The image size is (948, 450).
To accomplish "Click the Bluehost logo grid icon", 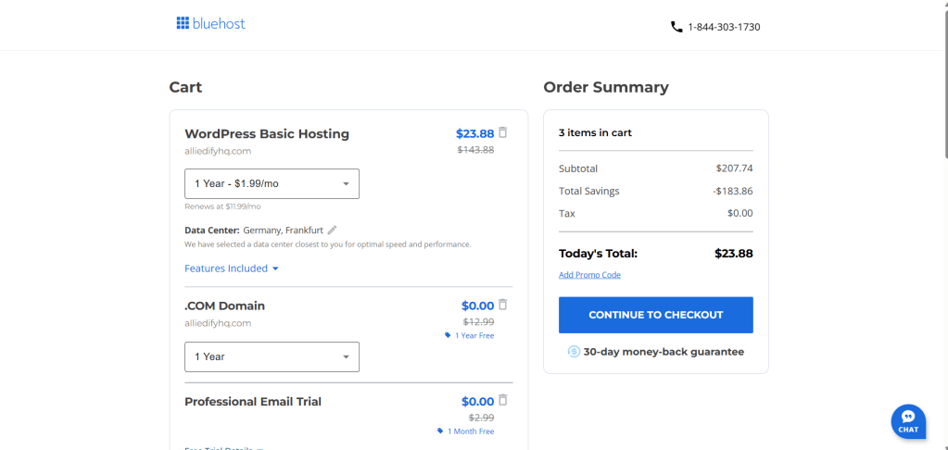I will (x=183, y=23).
